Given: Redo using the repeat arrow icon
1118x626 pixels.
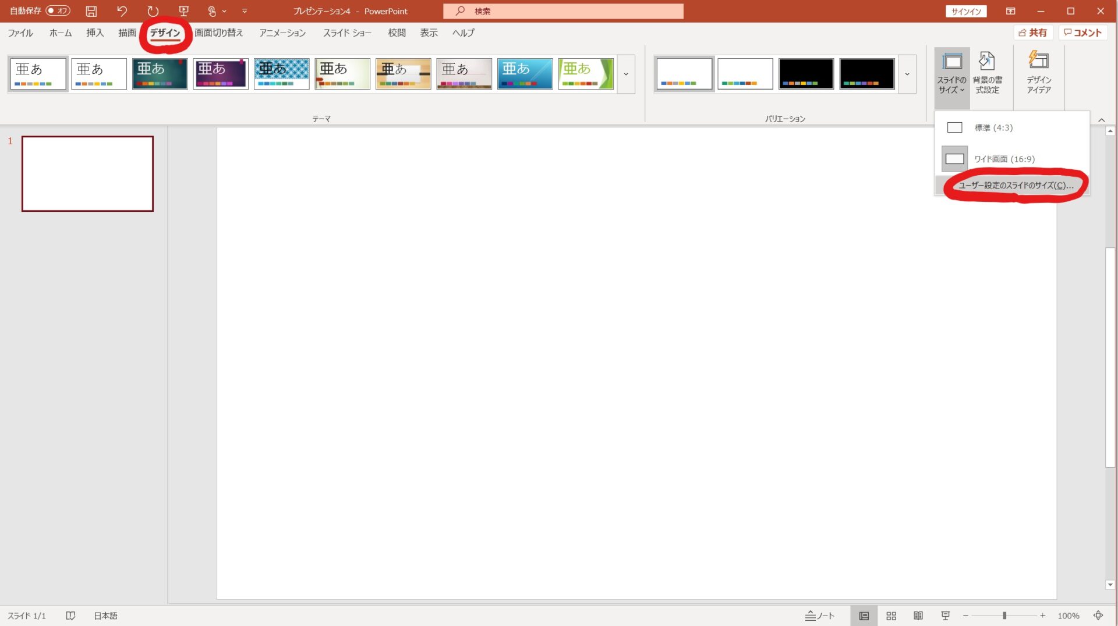Looking at the screenshot, I should (x=153, y=11).
